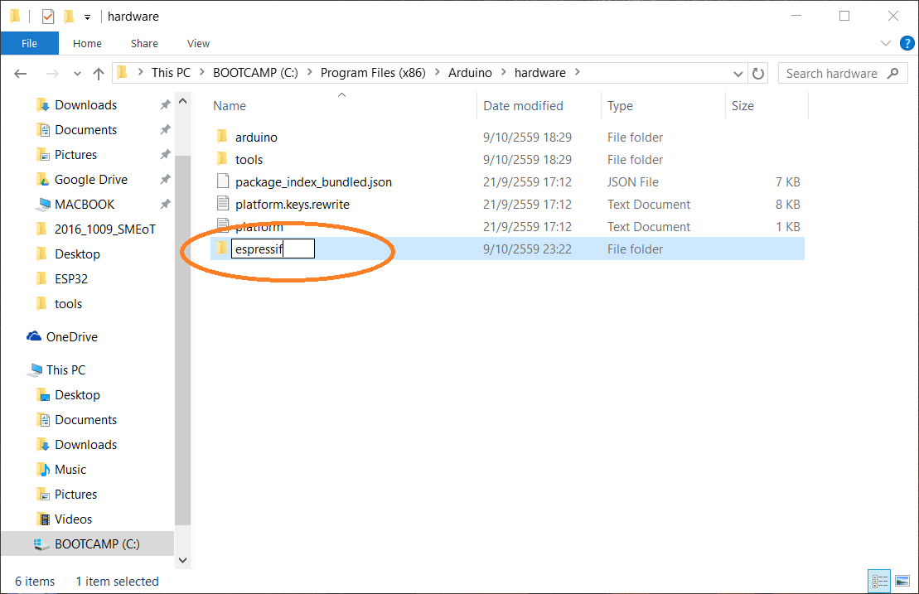The height and width of the screenshot is (594, 919).
Task: Open the Customize Quick Access Toolbar dropdown
Action: point(87,17)
